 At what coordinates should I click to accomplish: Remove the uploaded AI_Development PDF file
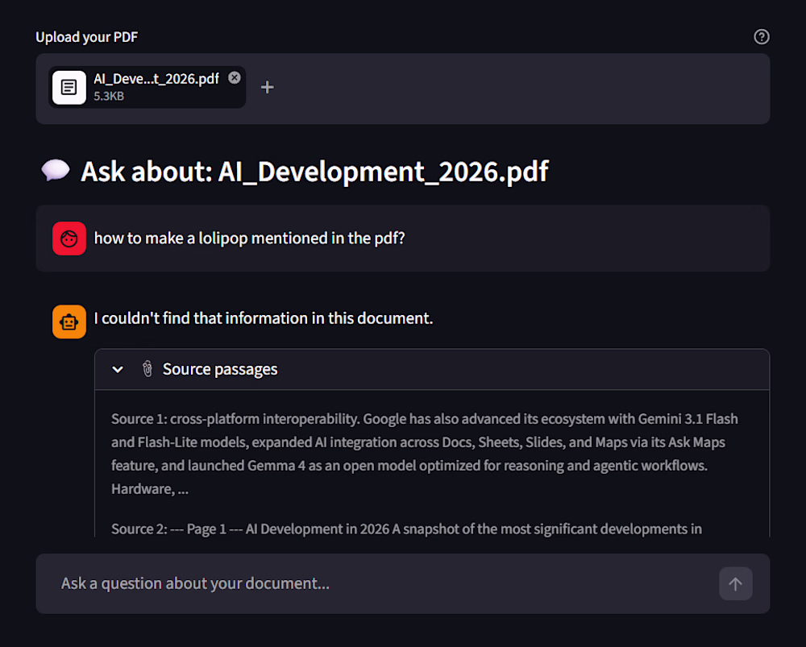(x=235, y=77)
